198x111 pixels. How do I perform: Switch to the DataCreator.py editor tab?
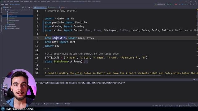coord(40,7)
